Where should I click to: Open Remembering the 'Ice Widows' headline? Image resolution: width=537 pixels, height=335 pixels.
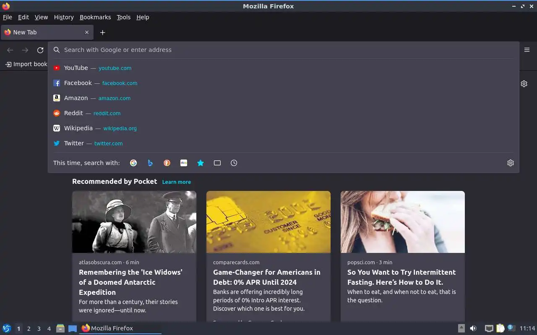click(130, 282)
